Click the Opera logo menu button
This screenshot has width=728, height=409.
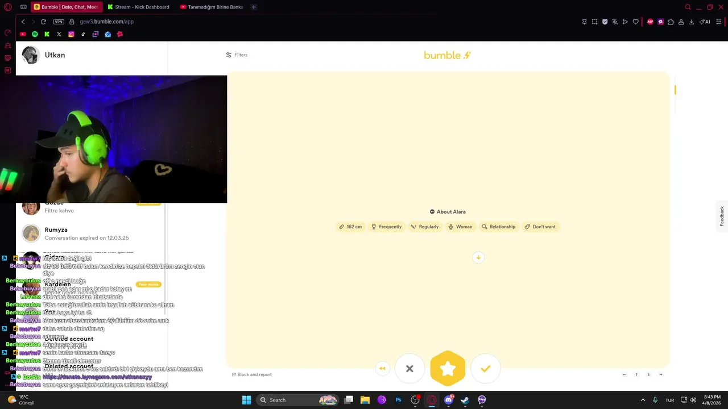7,7
